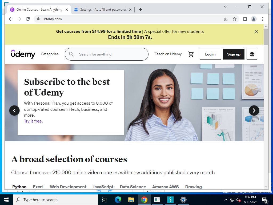Click the page vertical scrollbar thumb
The image size is (273, 205).
[266, 37]
